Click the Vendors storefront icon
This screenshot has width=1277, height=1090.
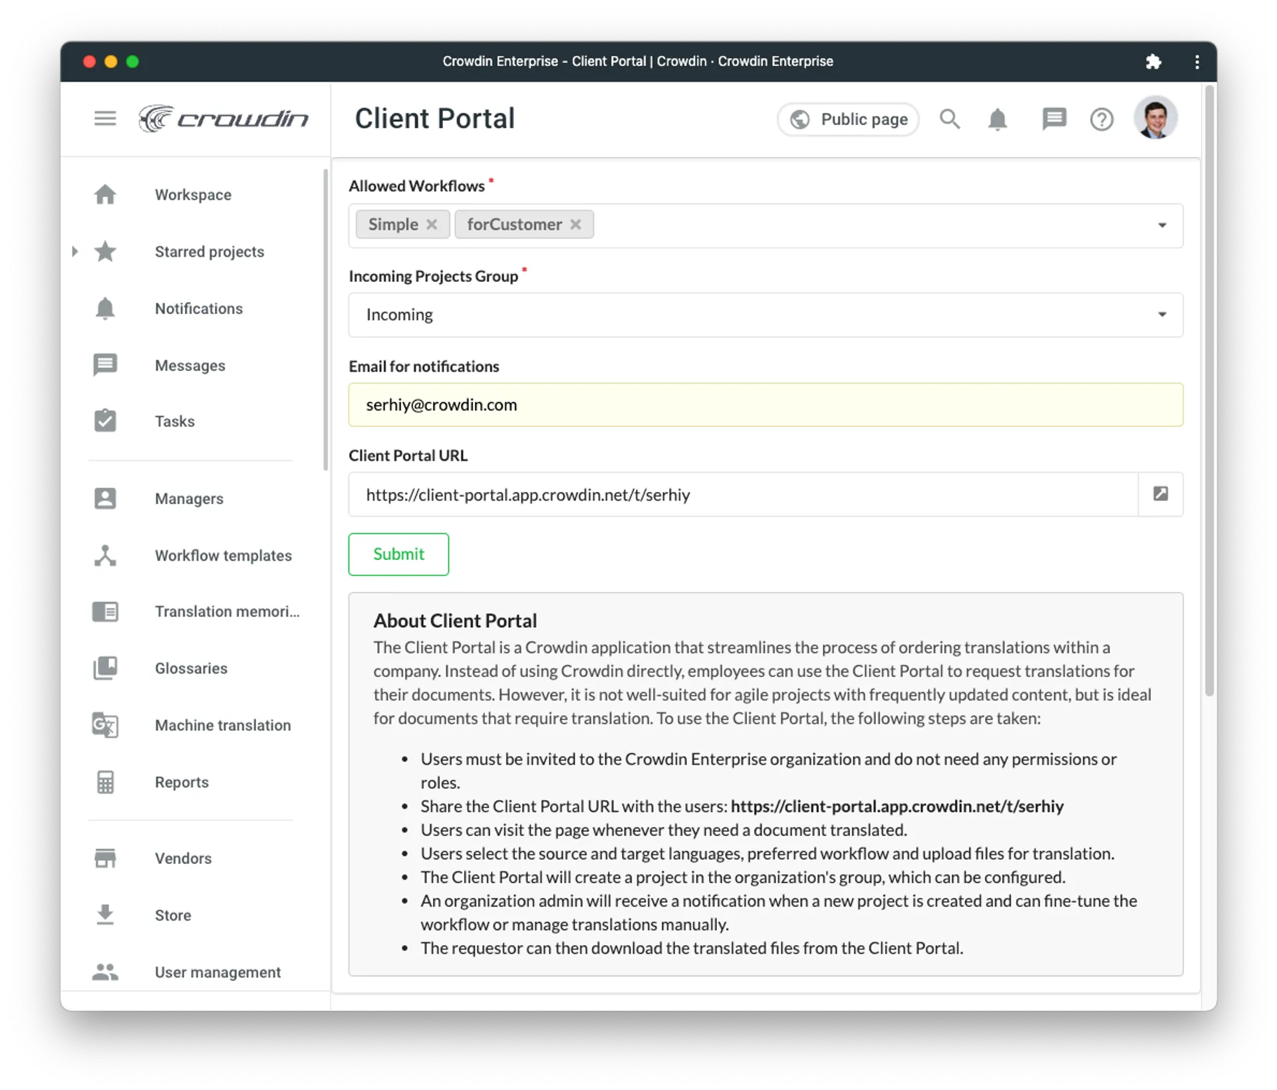coord(105,858)
